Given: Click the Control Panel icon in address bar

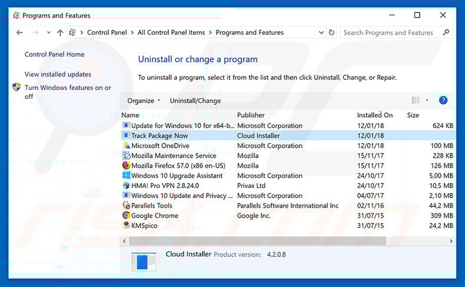Looking at the screenshot, I should pos(72,32).
